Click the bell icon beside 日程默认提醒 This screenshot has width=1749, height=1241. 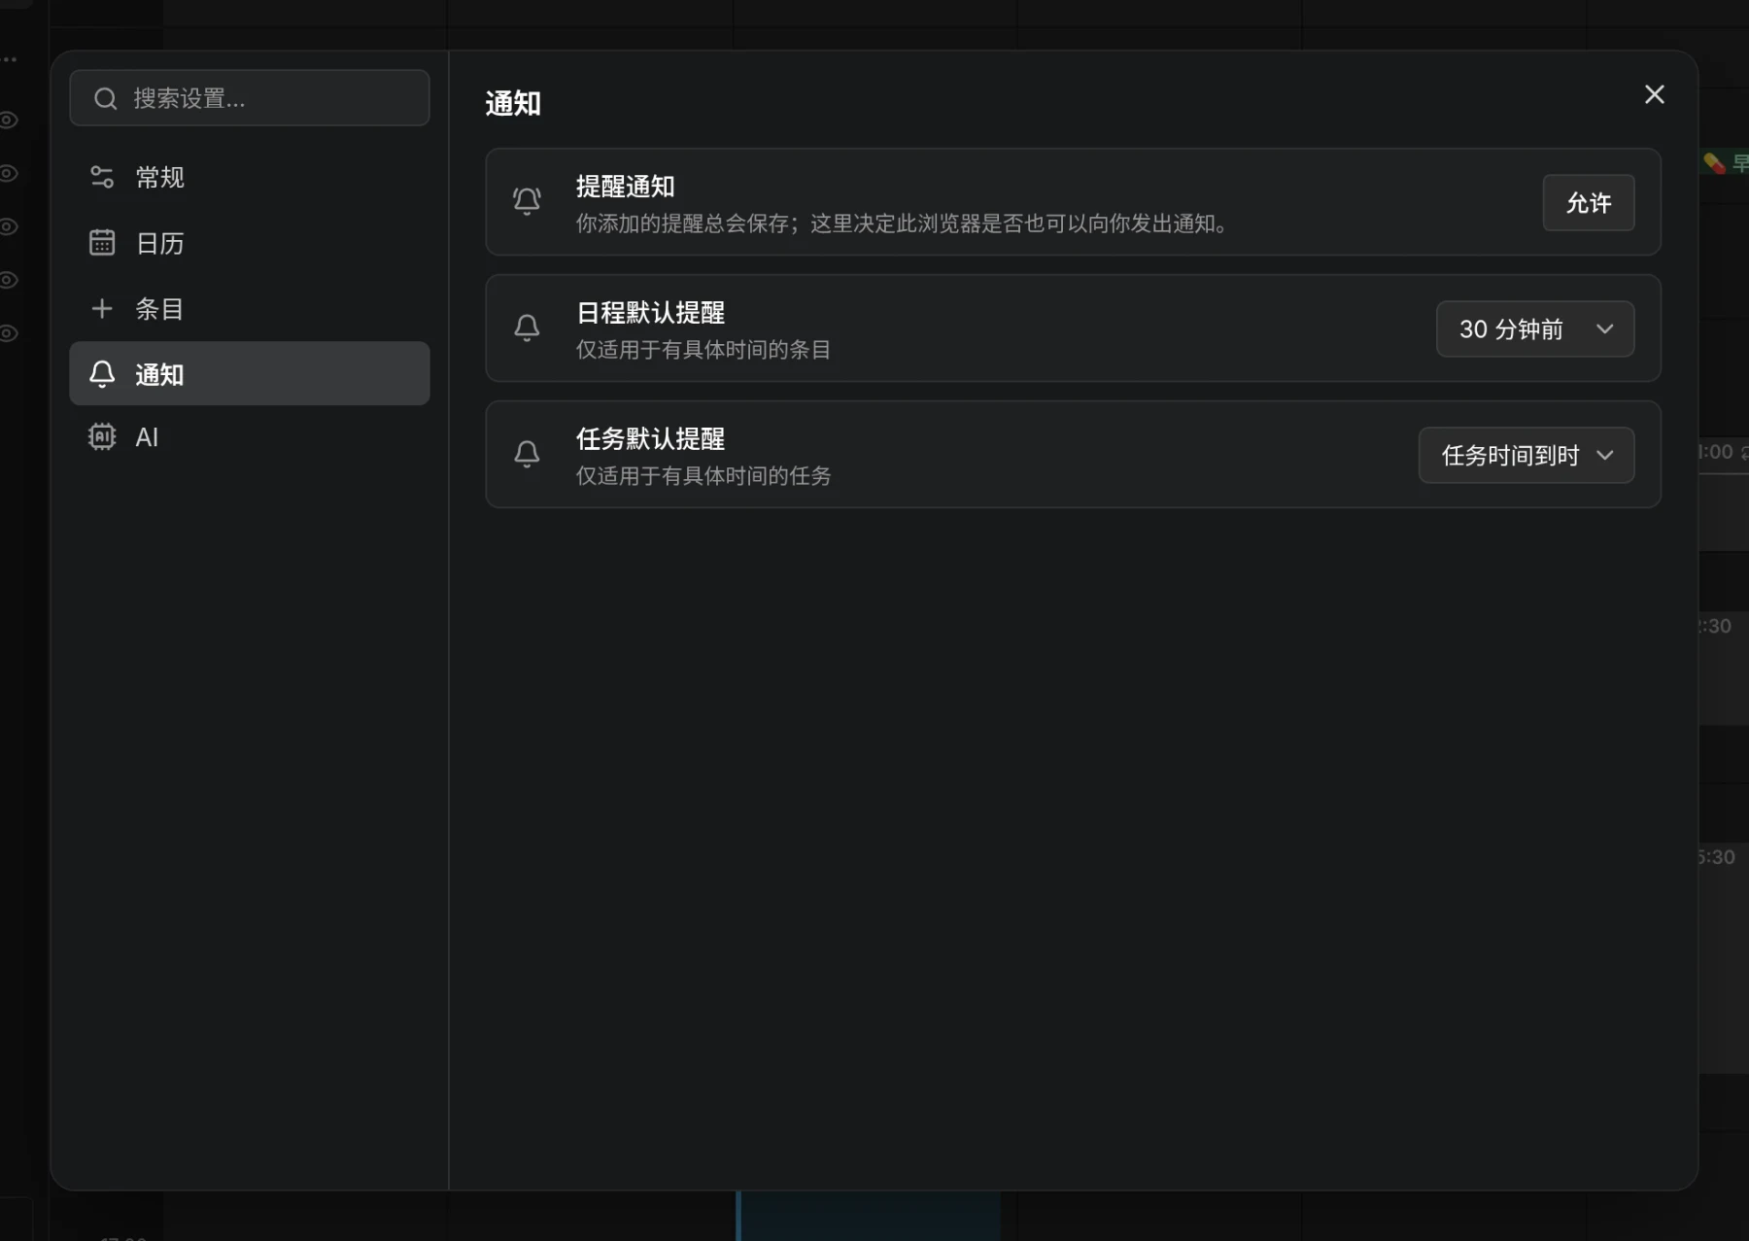(527, 327)
